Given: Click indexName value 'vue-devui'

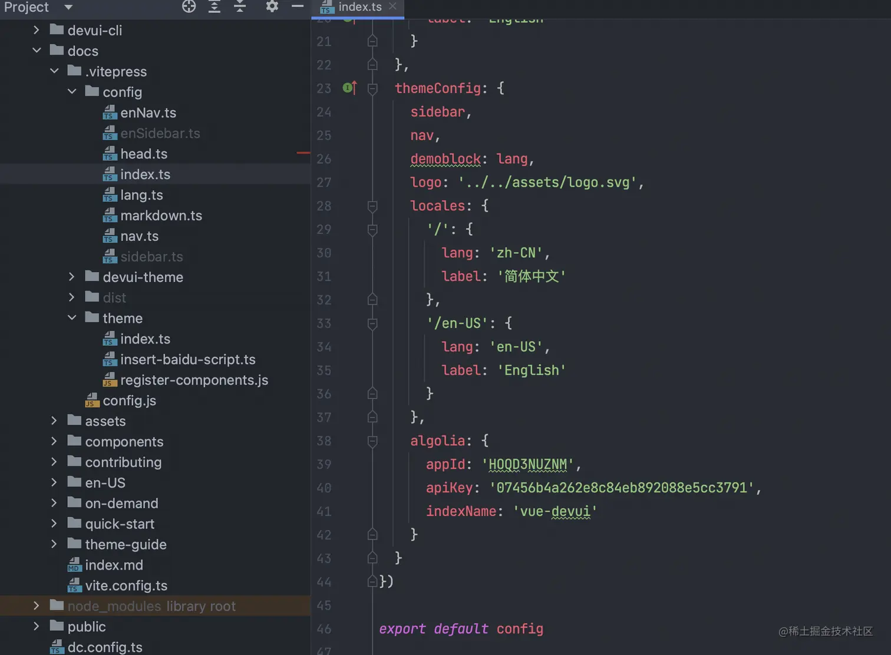Looking at the screenshot, I should point(555,511).
